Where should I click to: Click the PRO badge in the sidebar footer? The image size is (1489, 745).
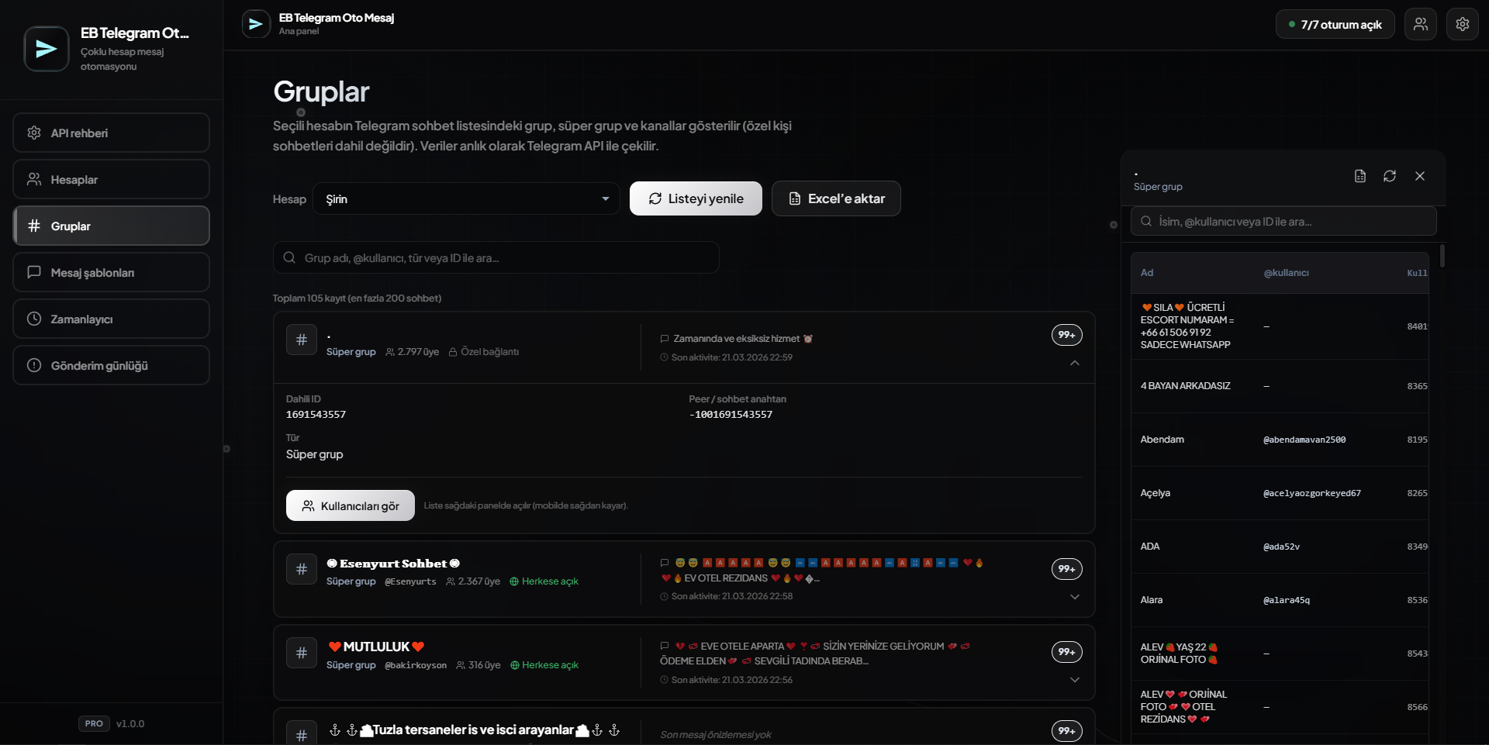click(x=94, y=723)
